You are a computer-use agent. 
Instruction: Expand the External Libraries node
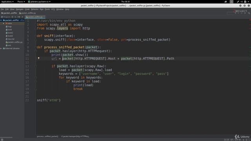(x=1, y=49)
